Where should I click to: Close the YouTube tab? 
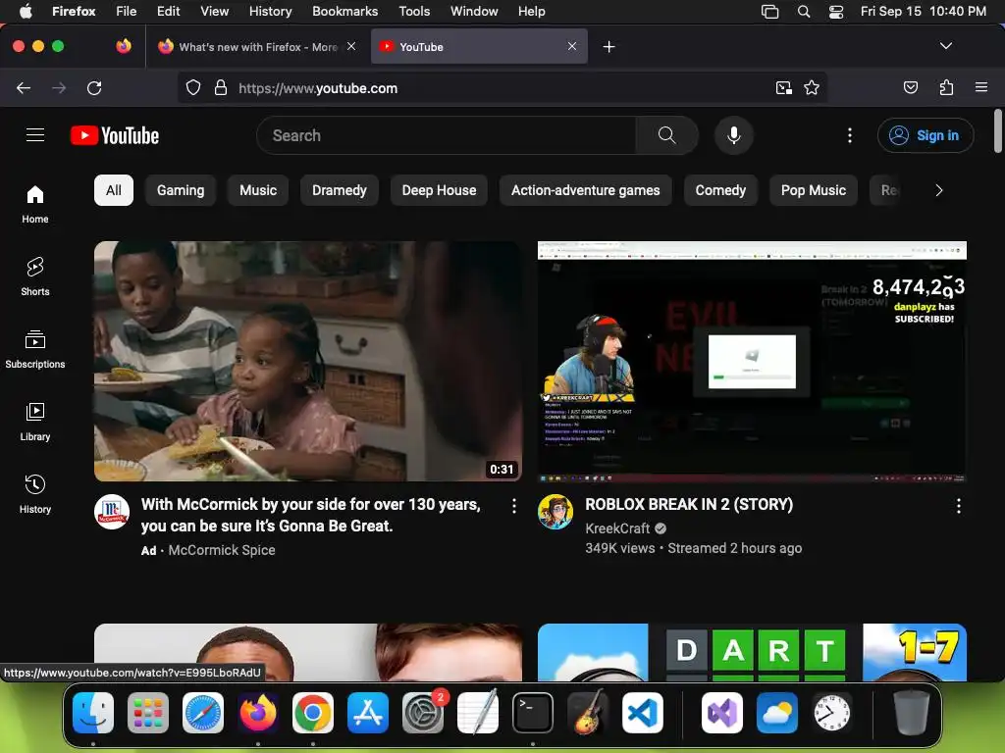coord(572,46)
